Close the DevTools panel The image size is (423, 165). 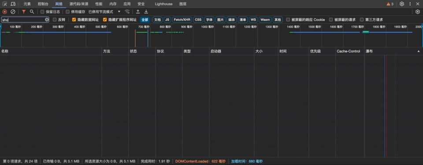click(418, 4)
